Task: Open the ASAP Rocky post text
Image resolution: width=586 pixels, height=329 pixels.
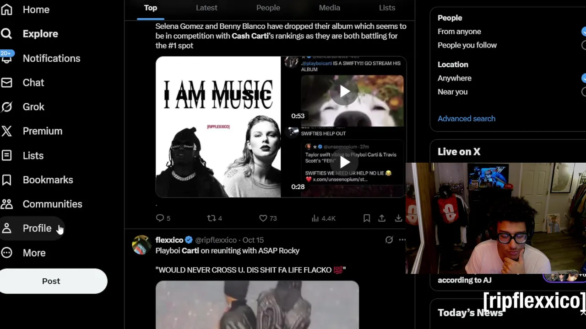Action: (250, 260)
